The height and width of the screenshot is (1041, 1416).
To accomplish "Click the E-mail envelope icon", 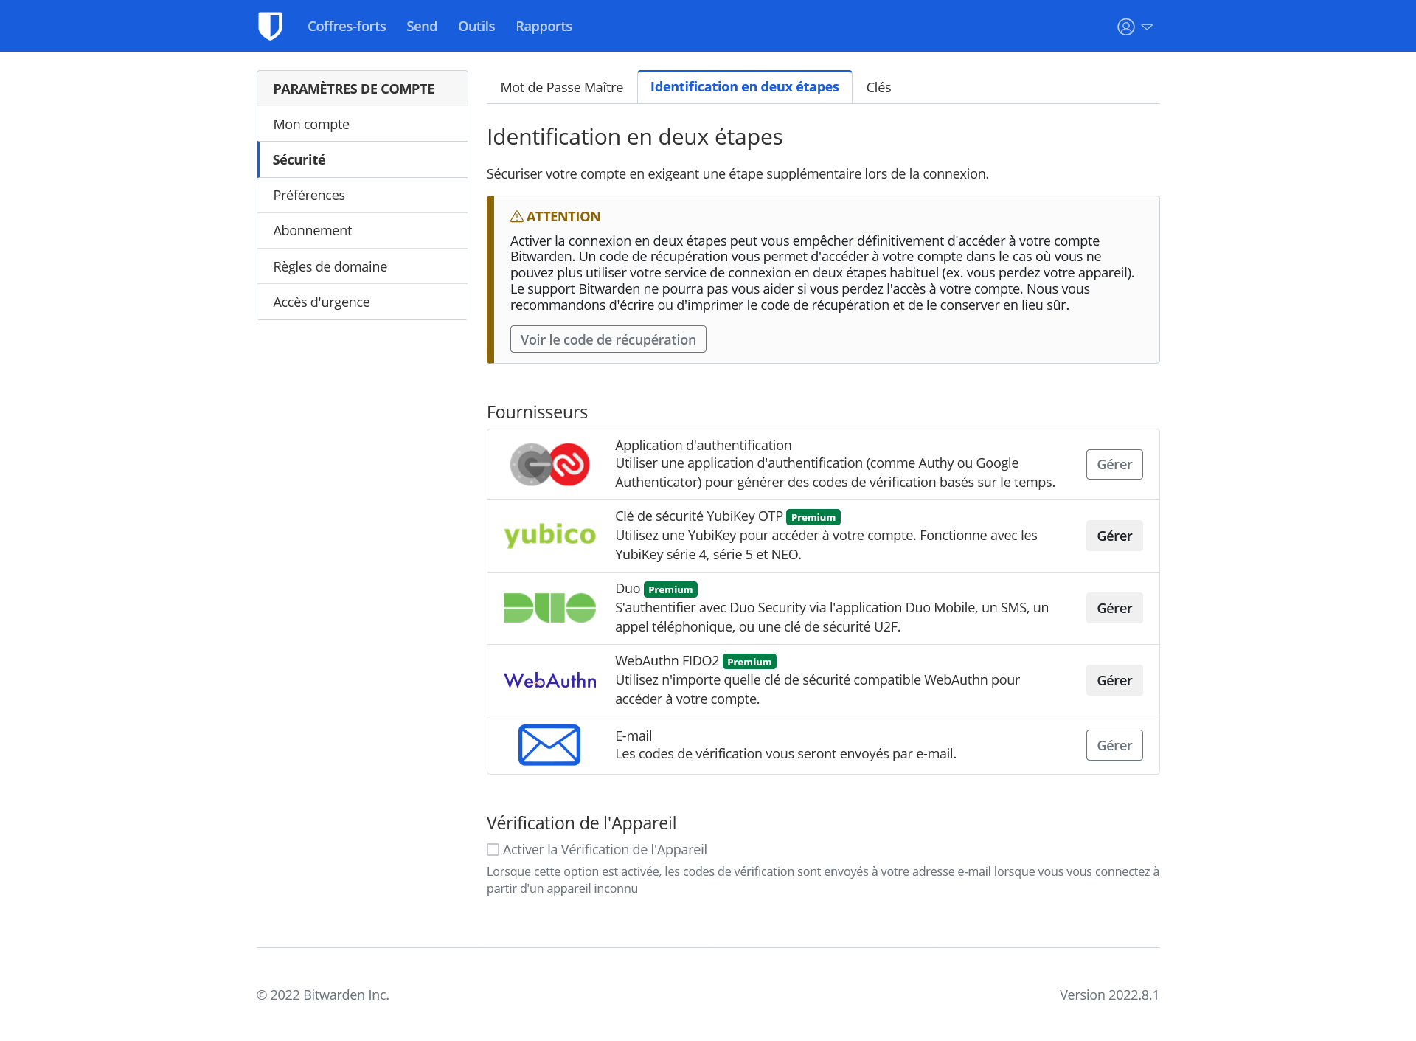I will [x=549, y=745].
